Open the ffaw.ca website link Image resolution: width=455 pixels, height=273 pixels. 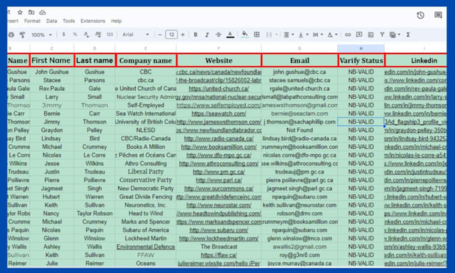click(219, 256)
